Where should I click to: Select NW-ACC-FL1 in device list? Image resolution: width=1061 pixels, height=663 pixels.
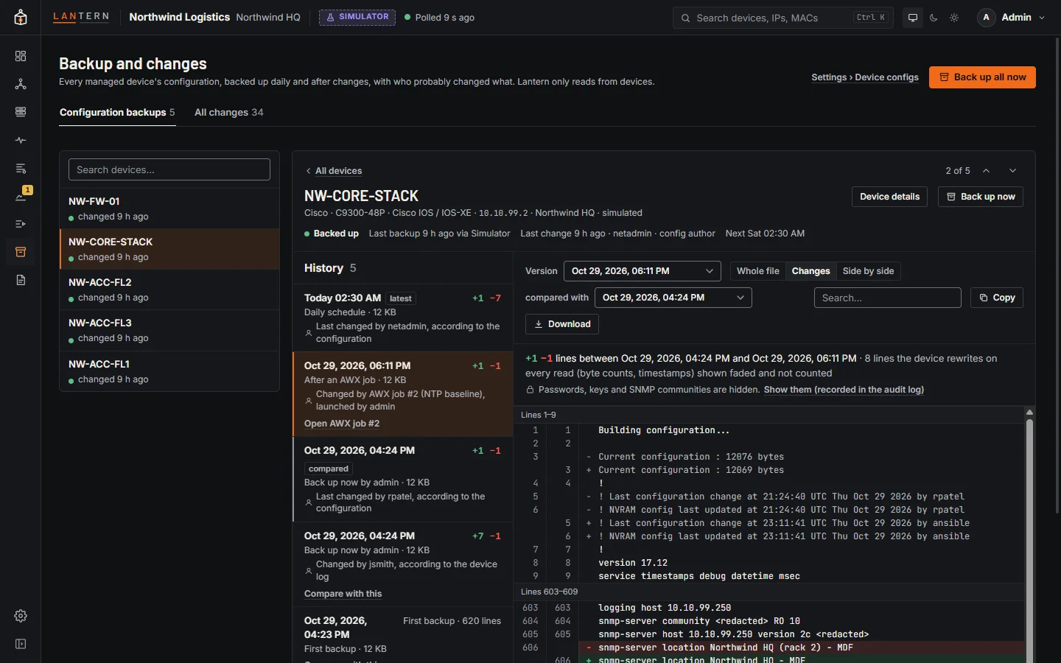169,371
